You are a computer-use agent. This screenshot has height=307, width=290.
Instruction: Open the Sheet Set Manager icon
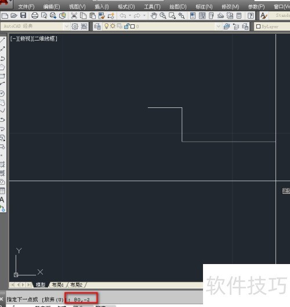pos(220,16)
